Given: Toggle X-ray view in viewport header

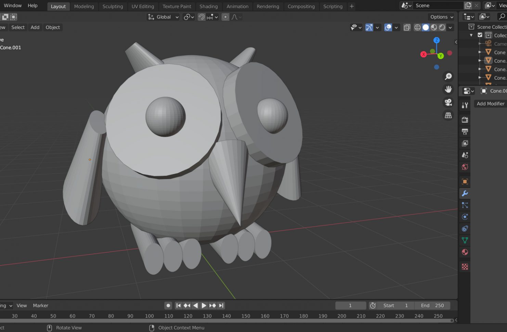Looking at the screenshot, I should click(x=407, y=28).
